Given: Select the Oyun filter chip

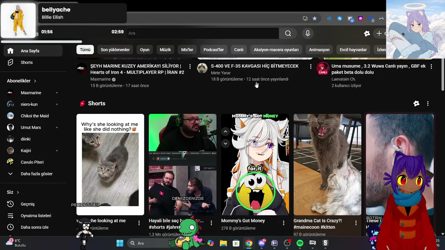Looking at the screenshot, I should pyautogui.click(x=145, y=50).
